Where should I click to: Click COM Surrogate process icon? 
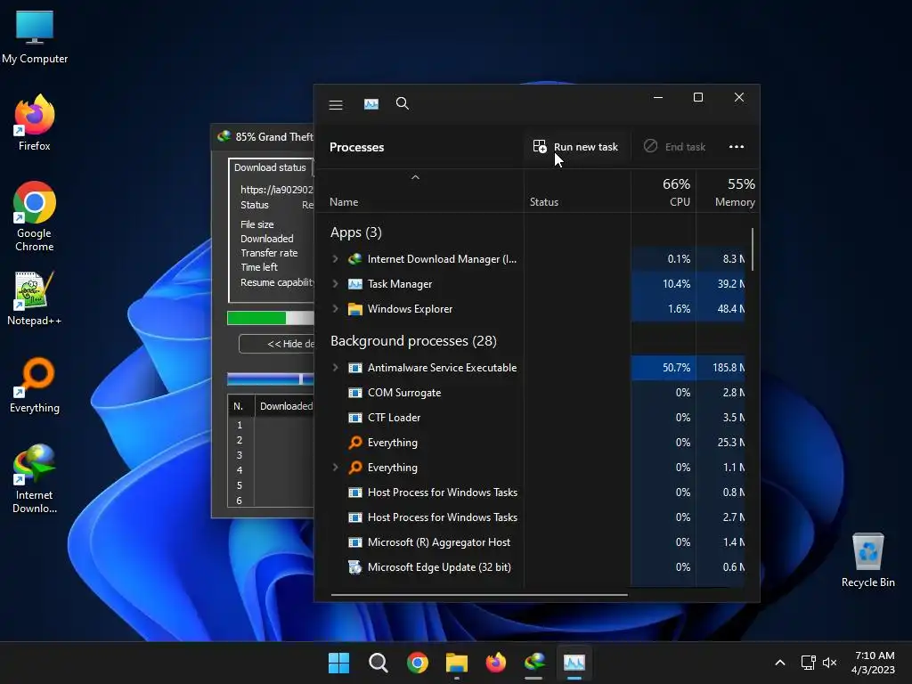point(354,393)
